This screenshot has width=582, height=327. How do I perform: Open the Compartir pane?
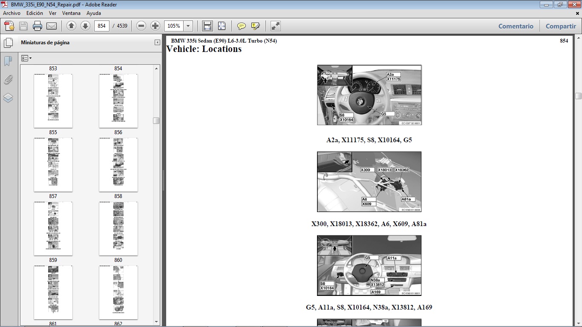click(x=561, y=26)
